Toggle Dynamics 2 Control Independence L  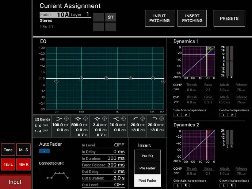[224, 185]
